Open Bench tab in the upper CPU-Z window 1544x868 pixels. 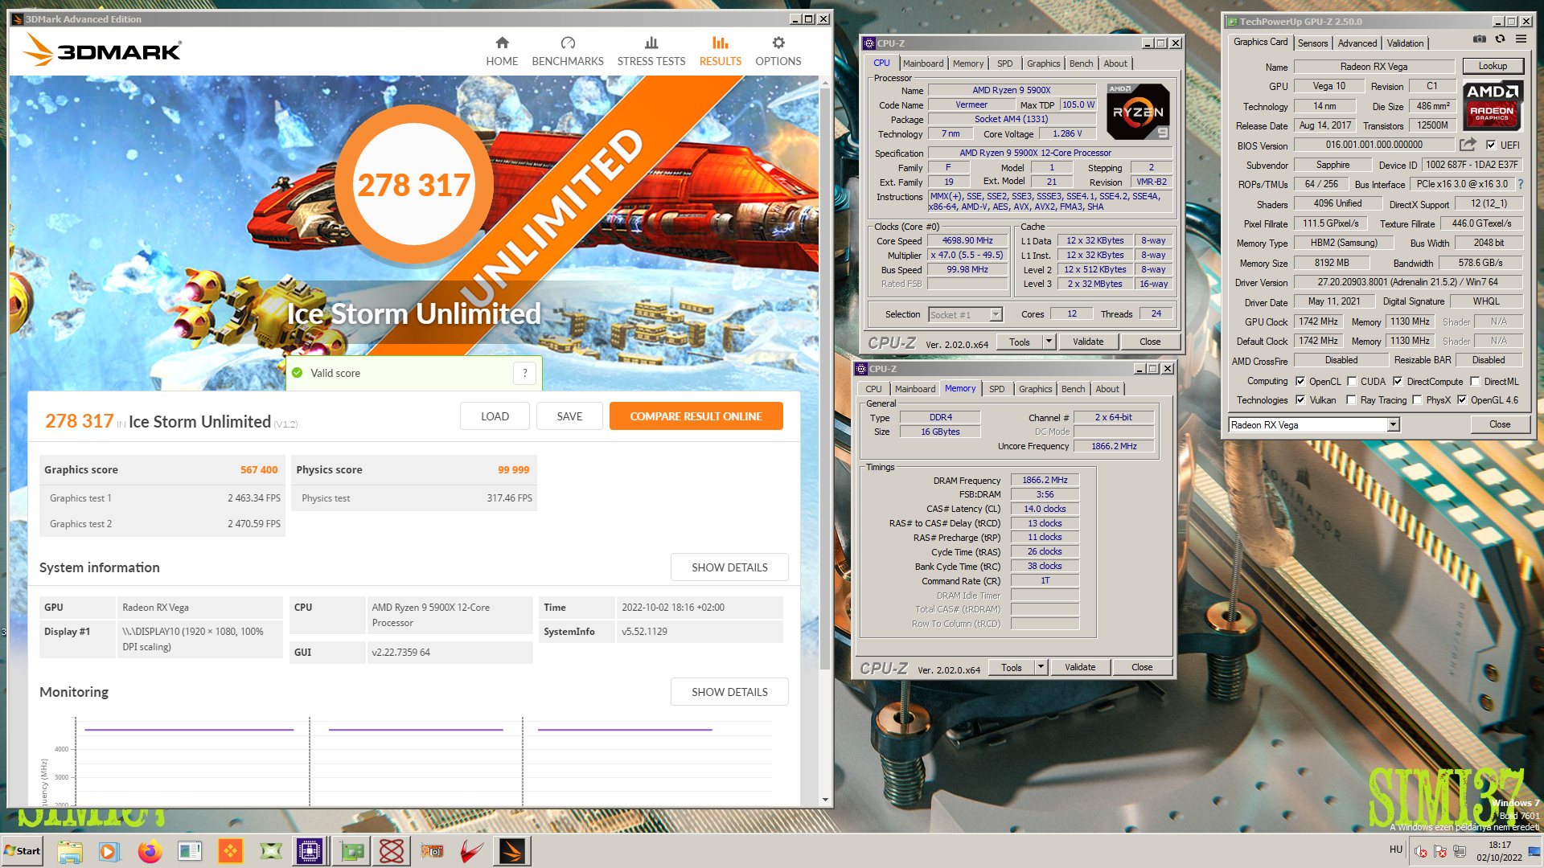point(1081,63)
